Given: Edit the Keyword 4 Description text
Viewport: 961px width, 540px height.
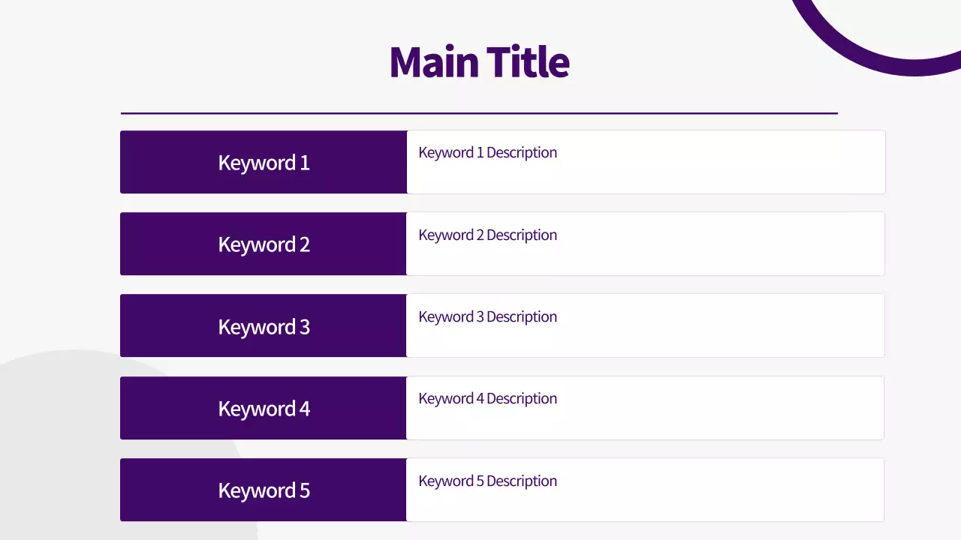Looking at the screenshot, I should click(x=487, y=399).
